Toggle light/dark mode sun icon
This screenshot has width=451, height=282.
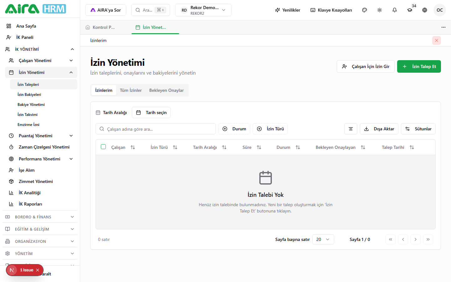(x=380, y=10)
